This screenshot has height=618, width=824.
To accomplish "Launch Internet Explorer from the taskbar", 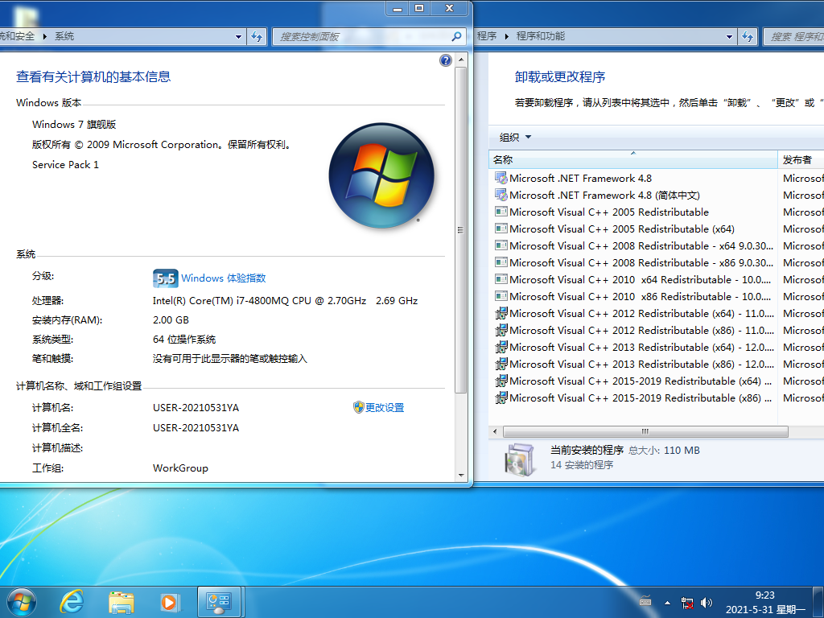I will pyautogui.click(x=72, y=602).
